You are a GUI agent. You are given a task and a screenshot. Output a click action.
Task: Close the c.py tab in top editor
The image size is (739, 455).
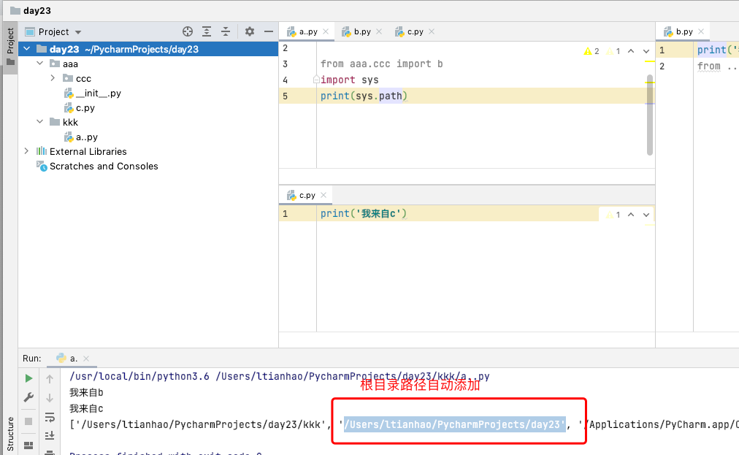[x=432, y=31]
